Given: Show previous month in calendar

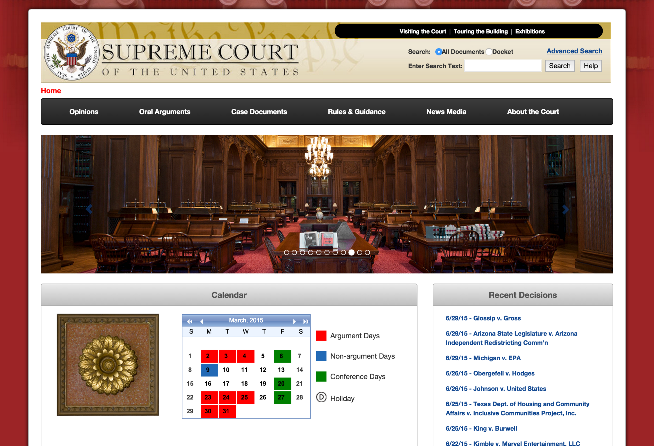Looking at the screenshot, I should pos(201,321).
